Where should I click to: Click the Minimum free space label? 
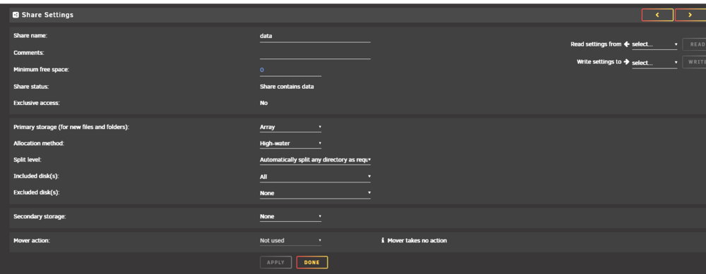pyautogui.click(x=41, y=70)
